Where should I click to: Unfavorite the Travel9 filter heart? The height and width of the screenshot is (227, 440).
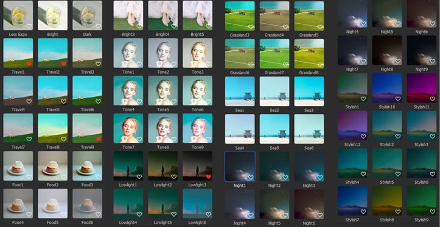point(98,139)
